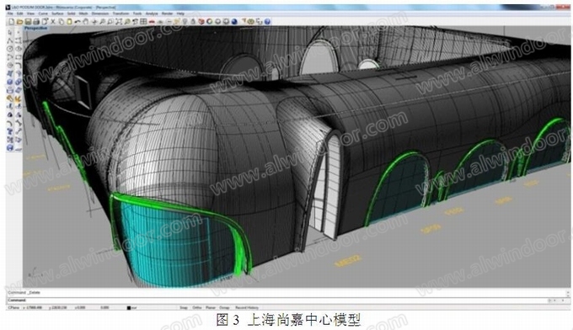Select the Pan hand tool
Image resolution: width=573 pixels, height=330 pixels.
[85, 22]
